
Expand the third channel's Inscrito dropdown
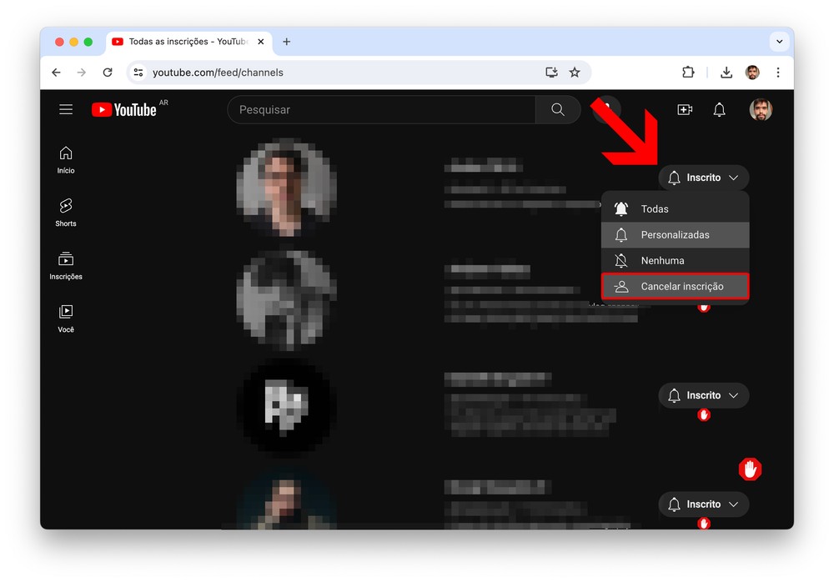tap(704, 395)
